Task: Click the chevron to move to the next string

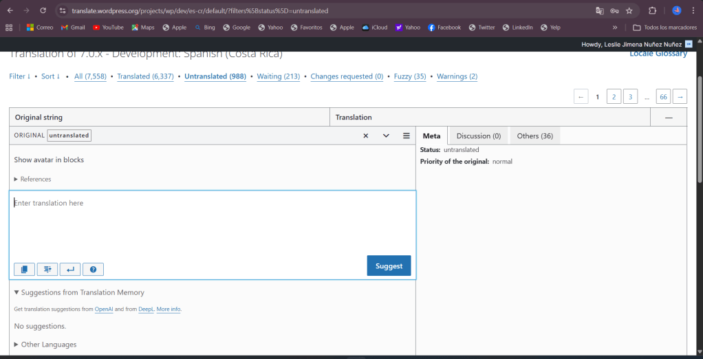Action: click(x=386, y=135)
